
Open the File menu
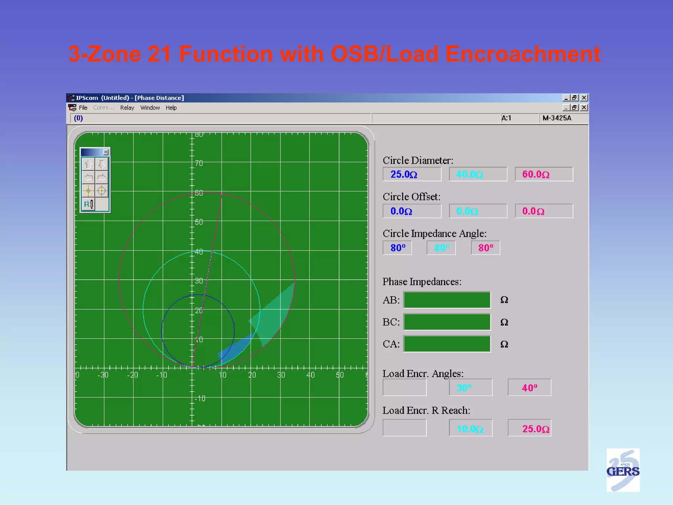[83, 108]
